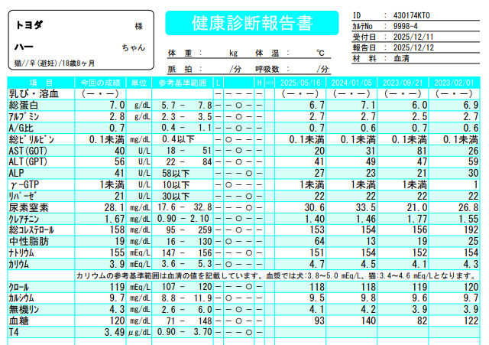Click the 無機リン row label
The image size is (489, 345).
click(x=24, y=309)
